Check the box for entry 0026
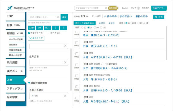Viewport: 173px width, 111px height. click(77, 54)
